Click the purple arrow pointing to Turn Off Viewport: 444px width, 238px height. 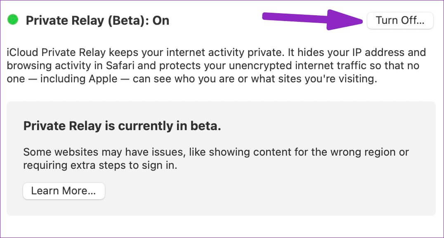(312, 19)
